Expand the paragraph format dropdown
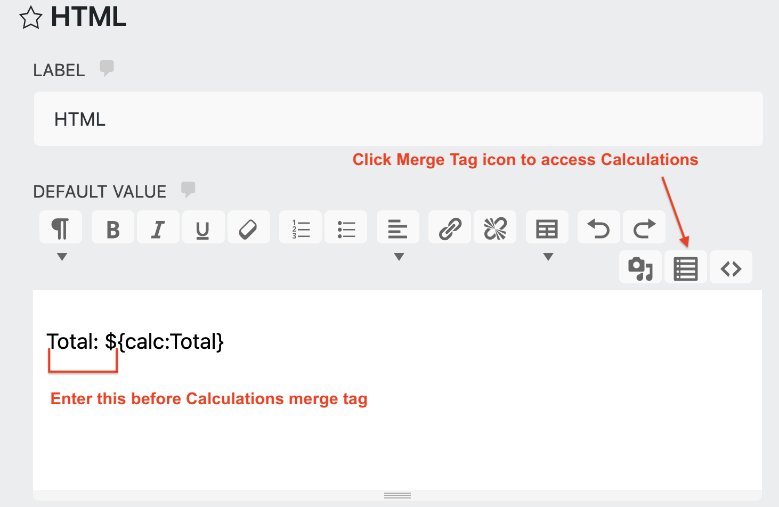Image resolution: width=779 pixels, height=507 pixels. [x=61, y=257]
